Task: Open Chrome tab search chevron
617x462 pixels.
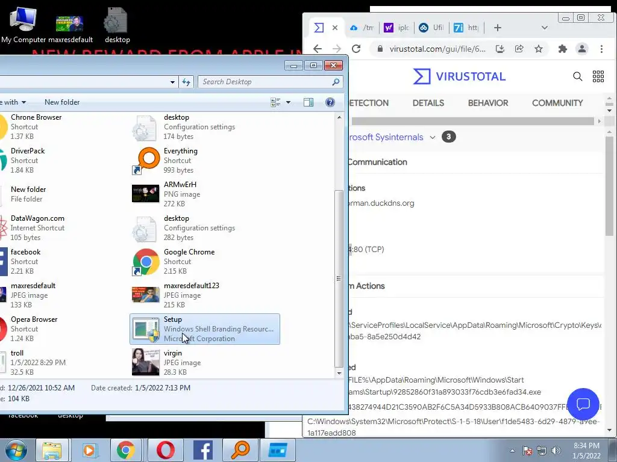Action: click(545, 28)
